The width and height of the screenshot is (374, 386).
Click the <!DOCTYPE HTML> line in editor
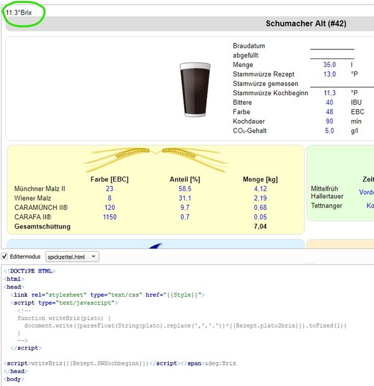pos(30,271)
